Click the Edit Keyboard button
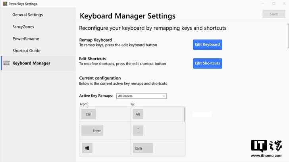 pos(208,45)
